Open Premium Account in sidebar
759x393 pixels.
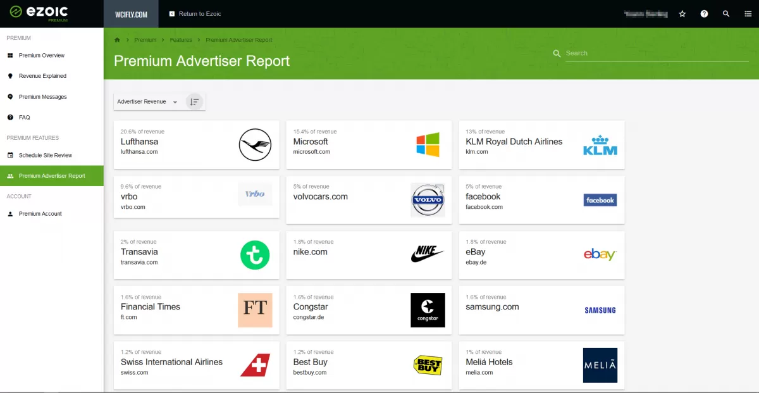(x=52, y=214)
